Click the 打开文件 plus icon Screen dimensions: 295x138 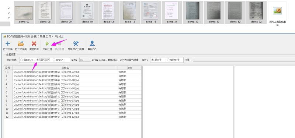(8, 44)
